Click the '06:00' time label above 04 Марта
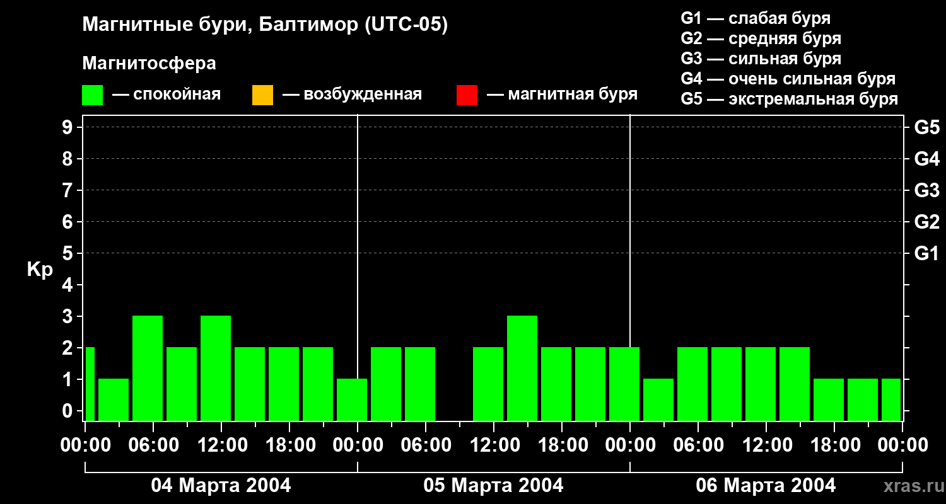Viewport: 946px width, 504px height. [x=153, y=445]
